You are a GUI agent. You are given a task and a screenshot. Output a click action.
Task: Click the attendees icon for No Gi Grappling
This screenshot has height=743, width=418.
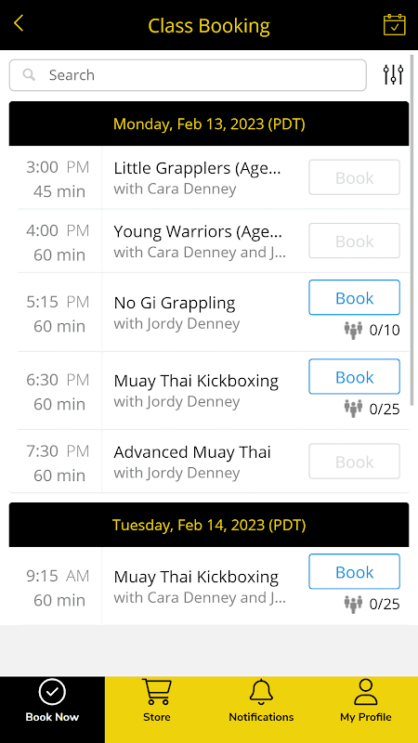point(353,330)
